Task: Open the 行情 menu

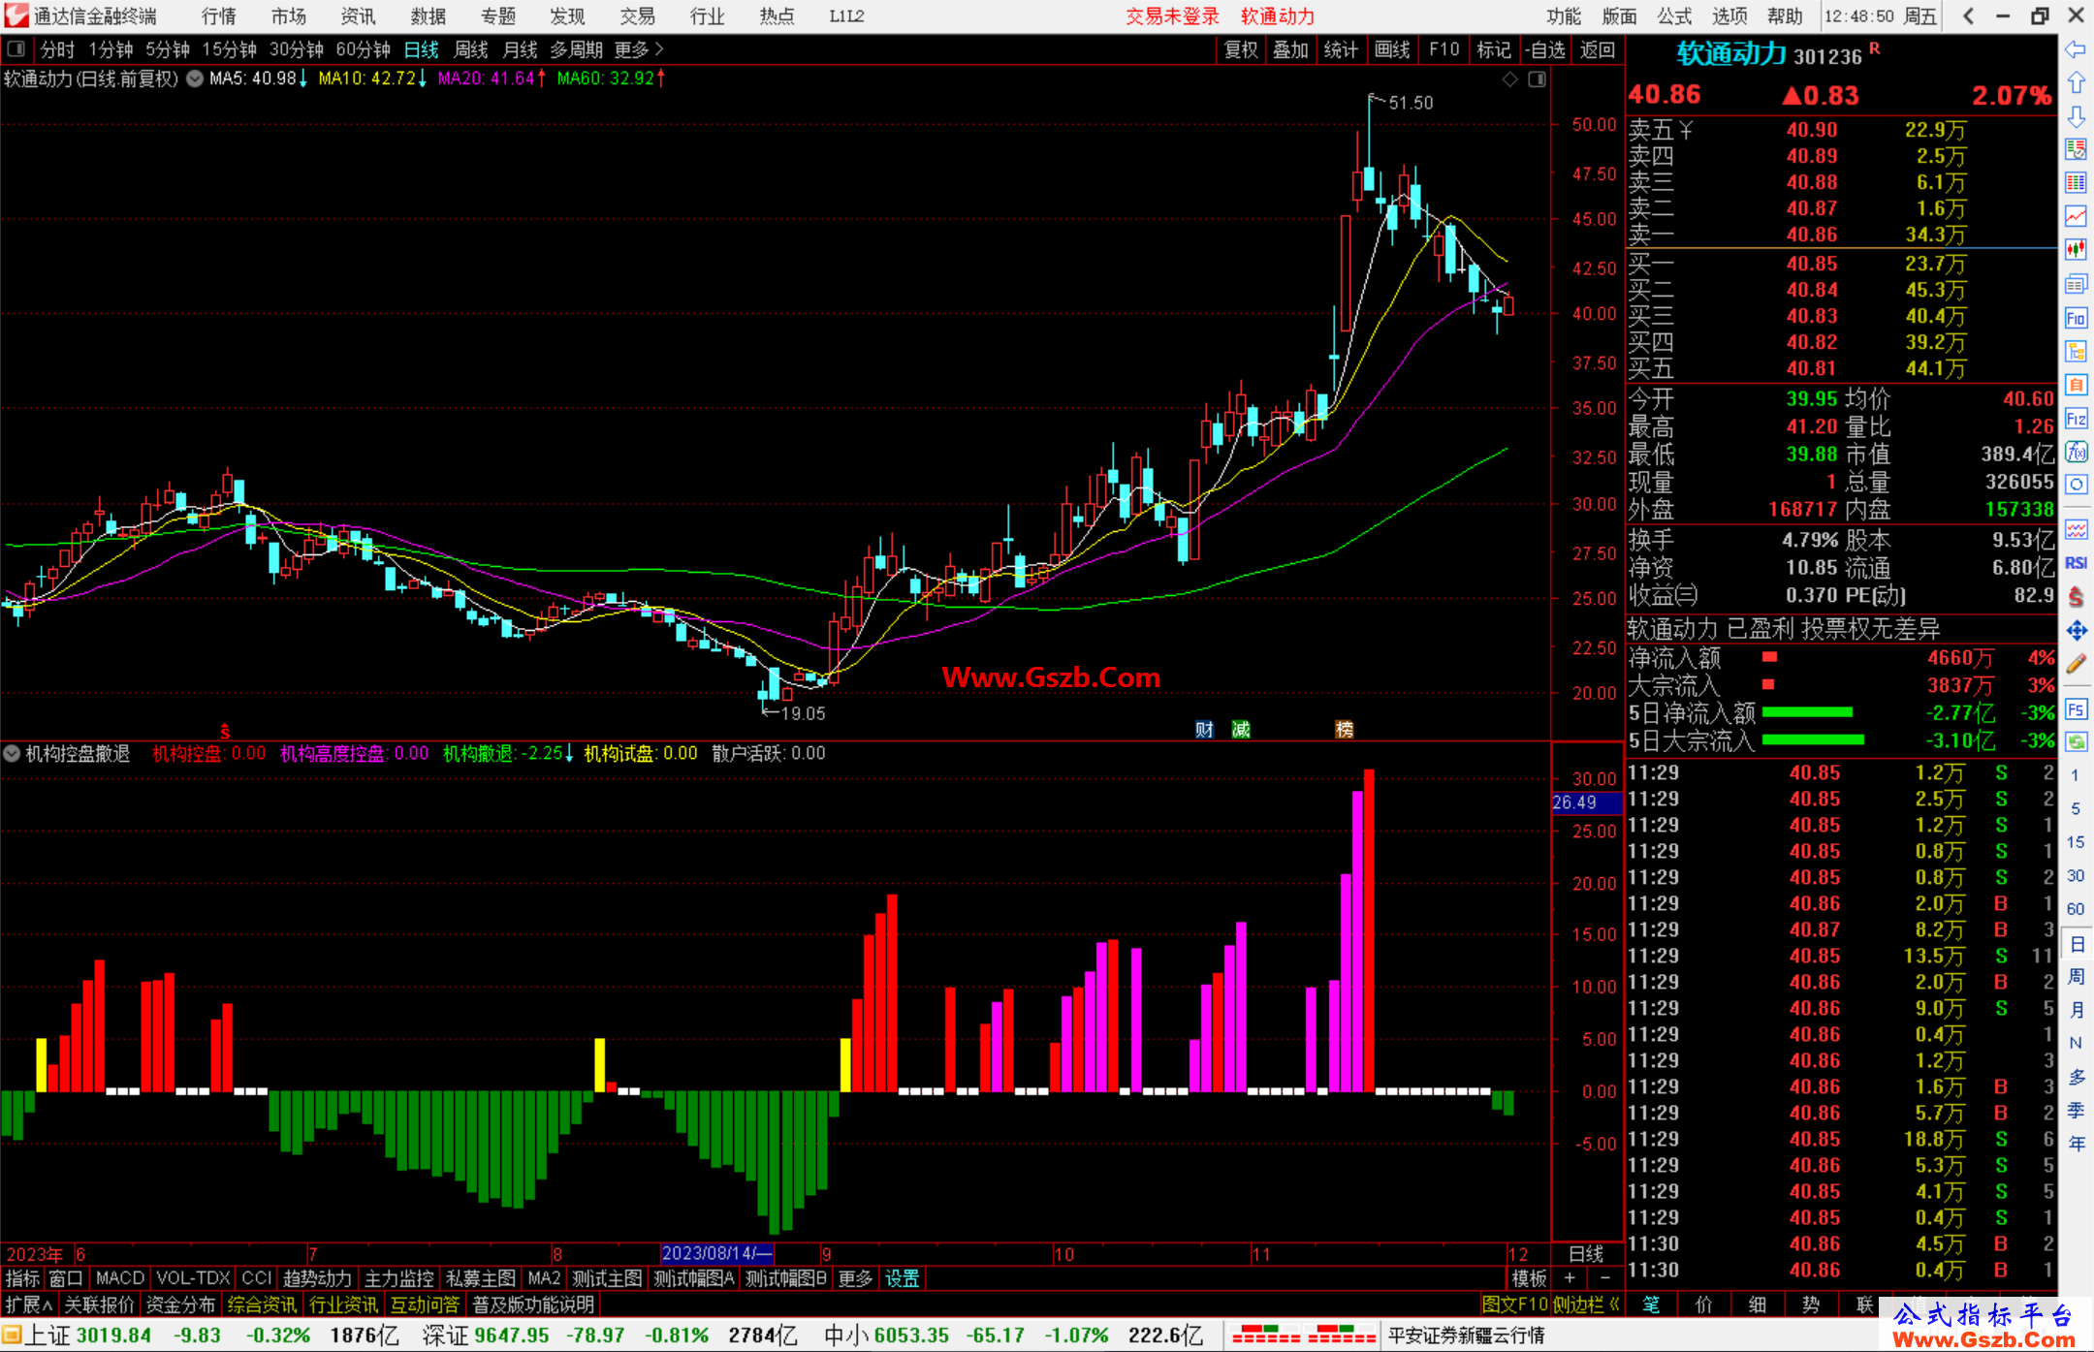Action: click(x=218, y=16)
